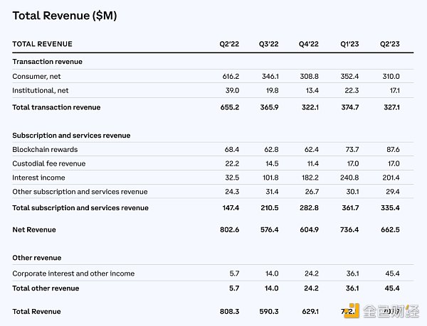The image size is (427, 326).
Task: Select the Net Revenue row label
Action: 33,230
